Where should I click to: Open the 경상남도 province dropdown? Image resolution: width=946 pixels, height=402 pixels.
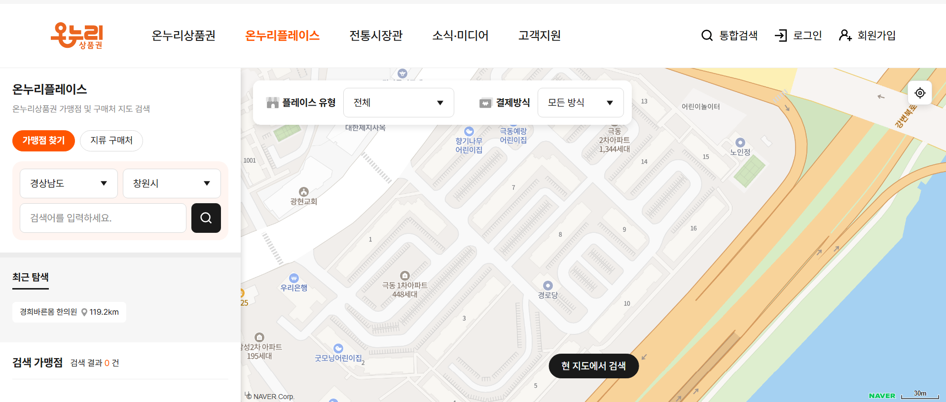tap(69, 183)
